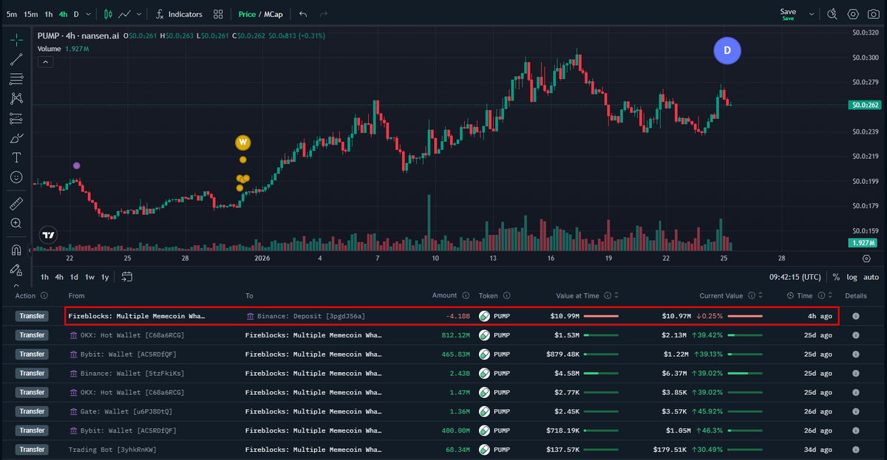Open the Fibonacci retracement tools
Viewport: 887px width, 460px height.
tap(16, 79)
